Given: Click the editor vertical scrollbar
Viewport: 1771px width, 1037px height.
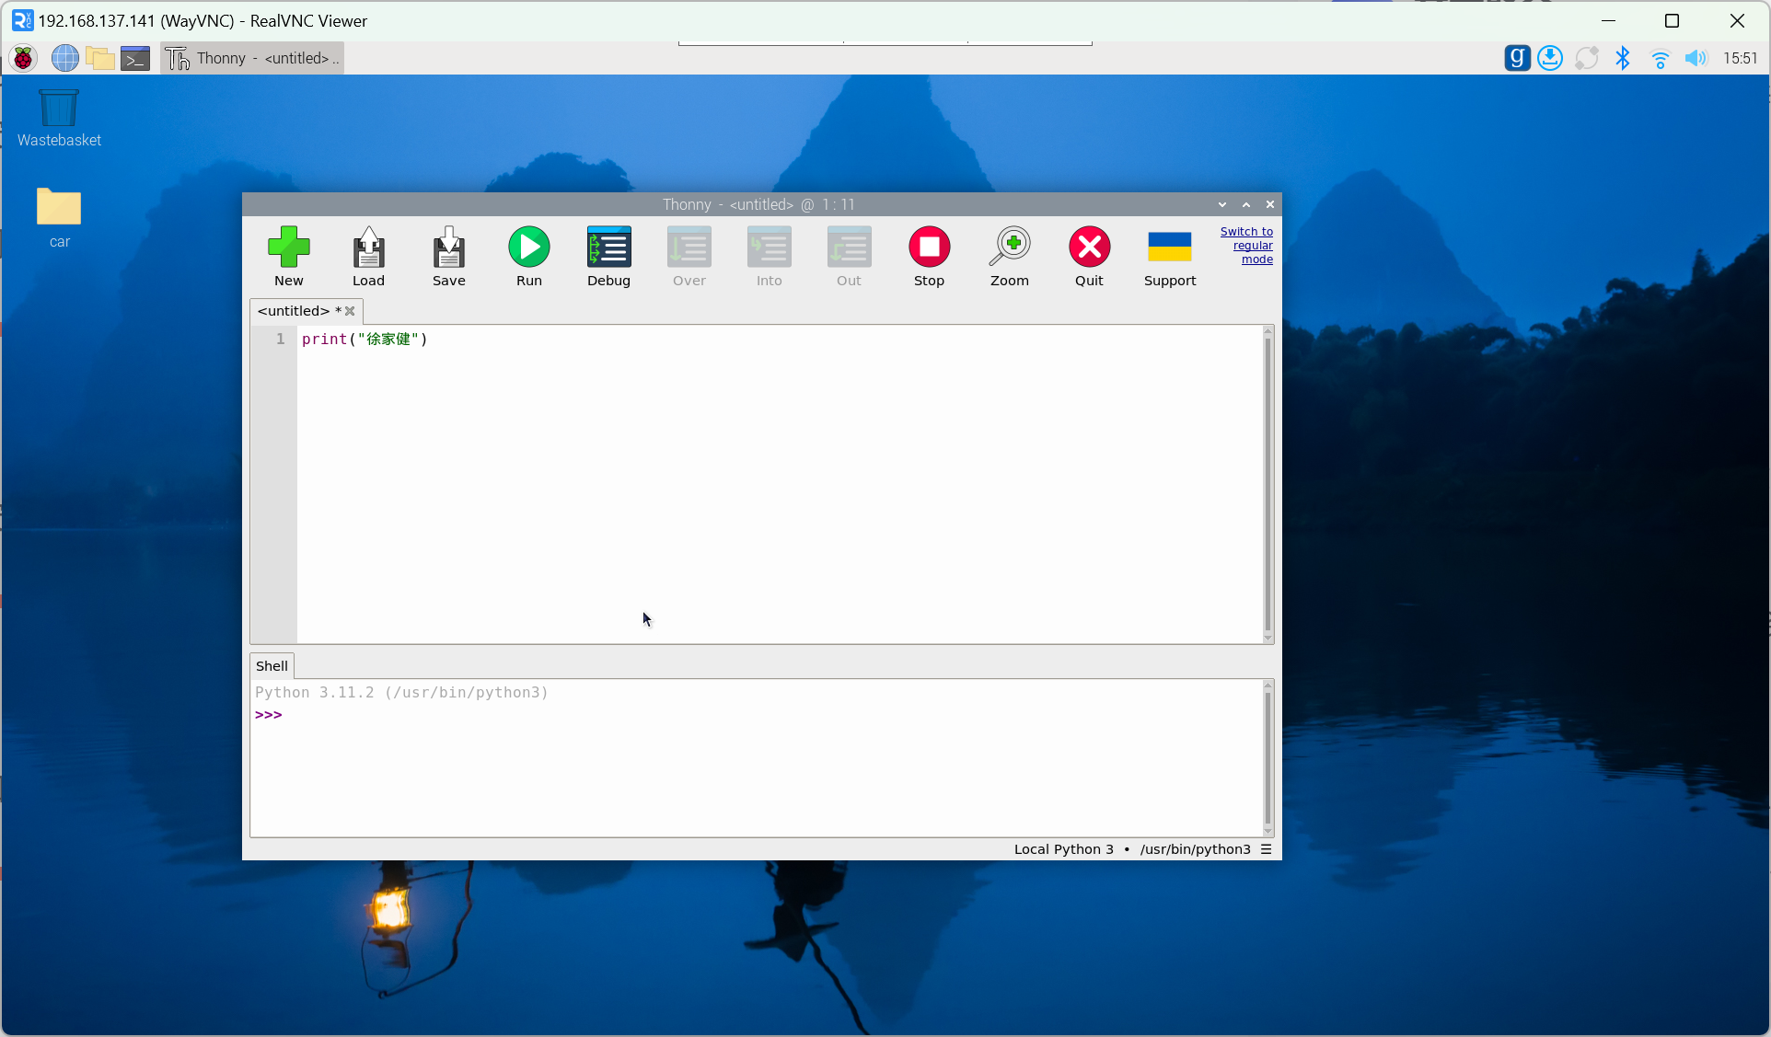Looking at the screenshot, I should (1267, 484).
